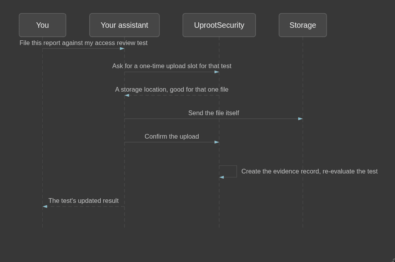This screenshot has height=262, width=395.
Task: Select the Create the evidence record label
Action: tap(309, 172)
